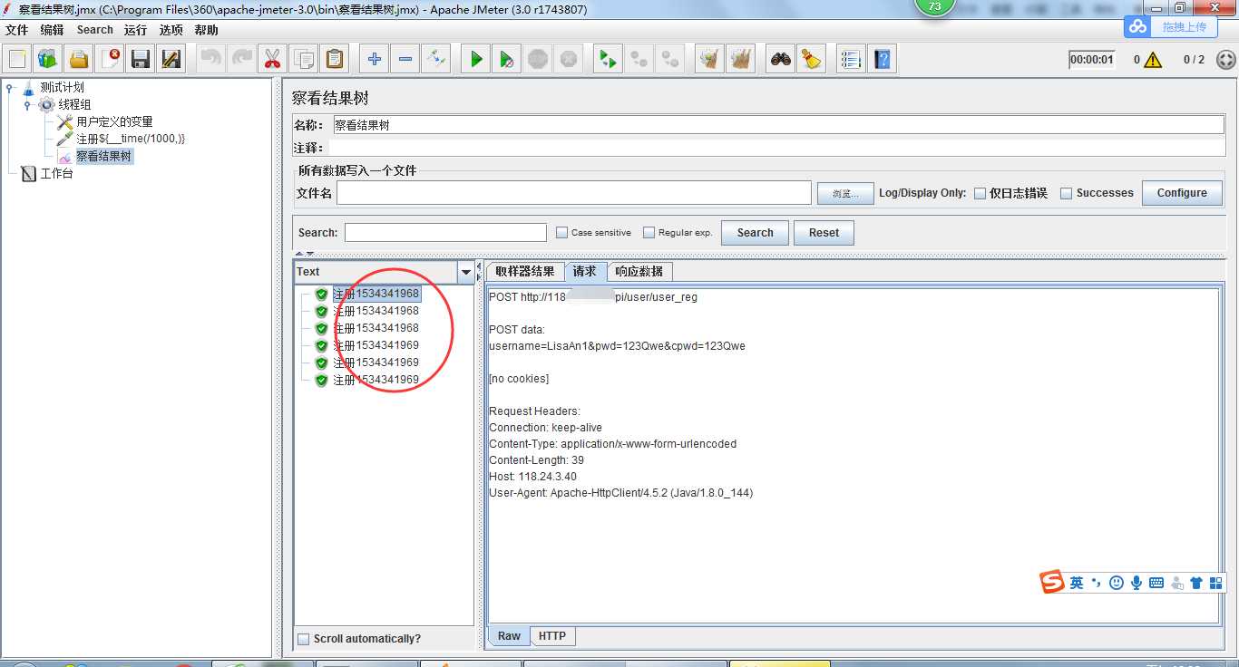
Task: Collapse the 线程组 tree node handle
Action: [x=27, y=105]
